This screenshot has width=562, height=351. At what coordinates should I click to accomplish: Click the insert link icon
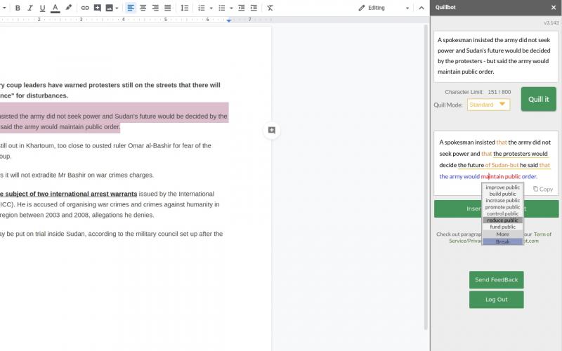(x=85, y=8)
